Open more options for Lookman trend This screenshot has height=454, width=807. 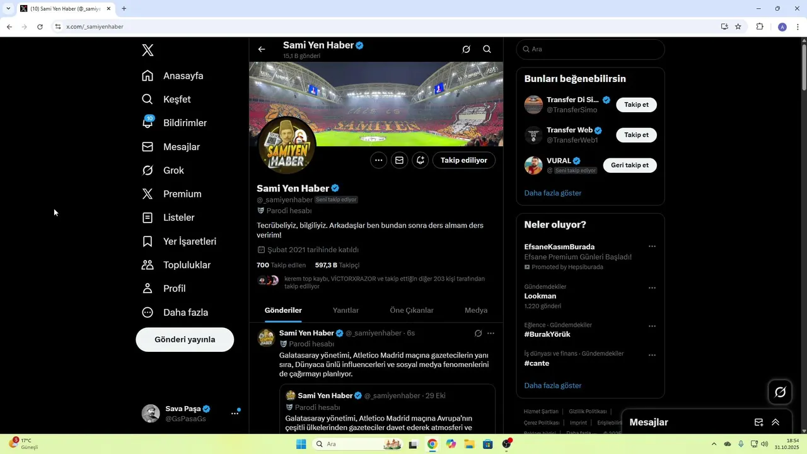click(652, 288)
